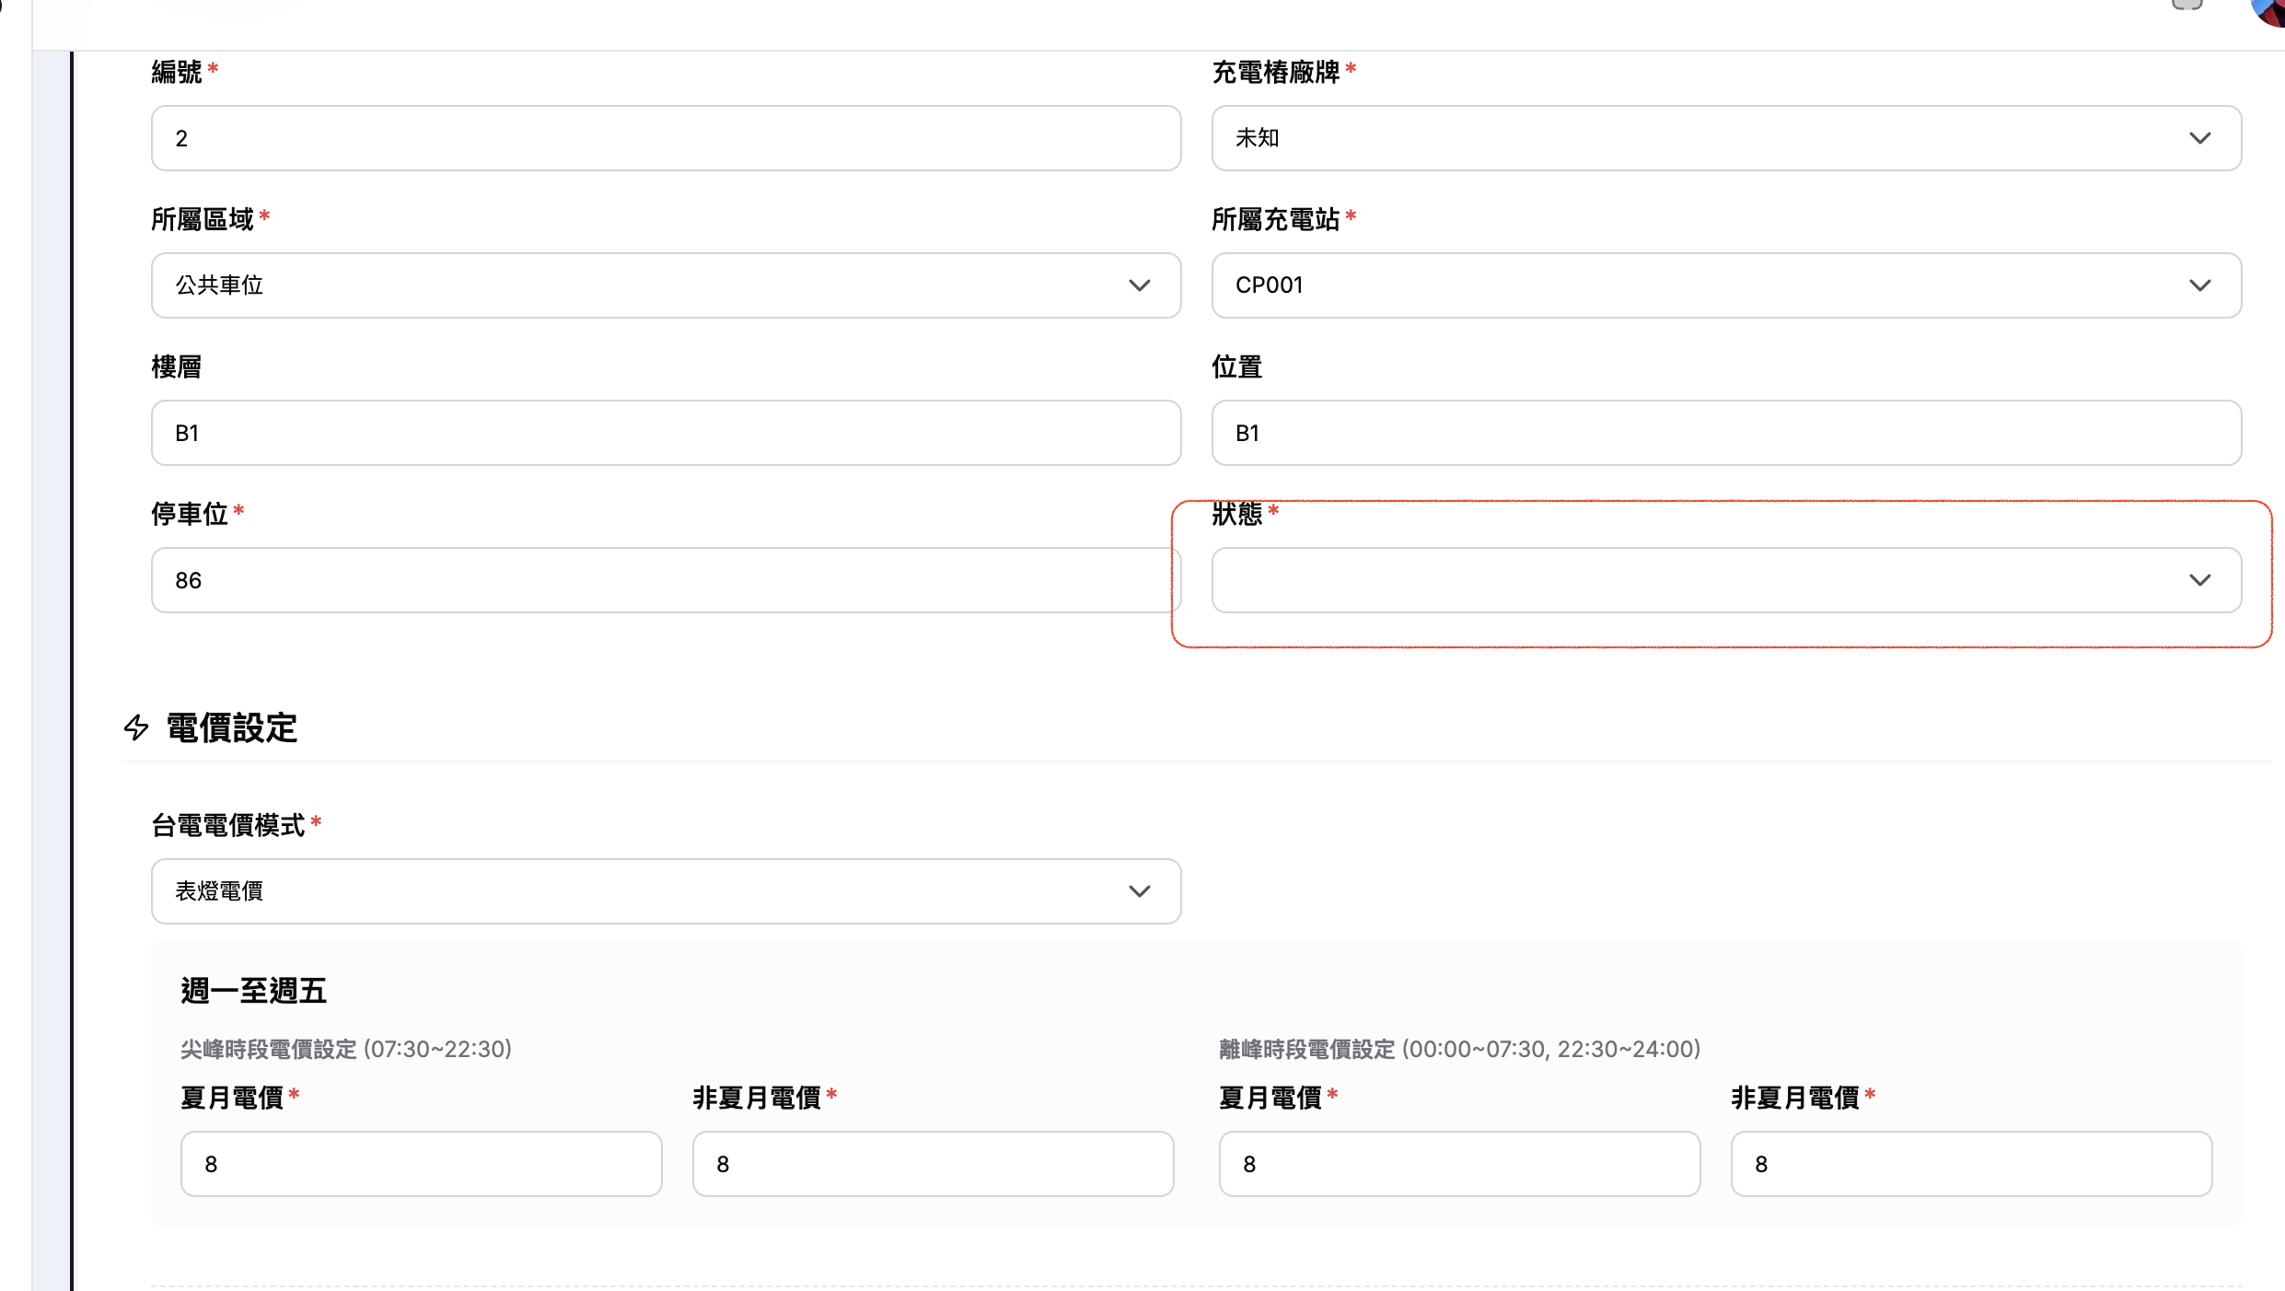
Task: Select the 停車位 input containing 86
Action: click(x=665, y=580)
